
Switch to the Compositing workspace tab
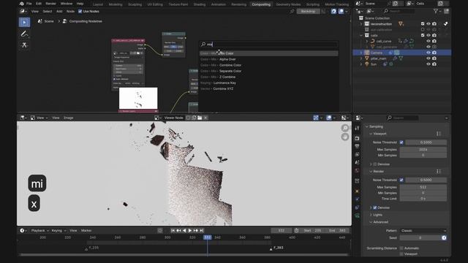[x=261, y=4]
